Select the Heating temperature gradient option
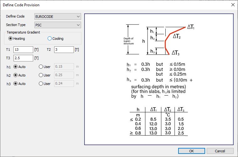This screenshot has height=157, width=238. [11, 39]
